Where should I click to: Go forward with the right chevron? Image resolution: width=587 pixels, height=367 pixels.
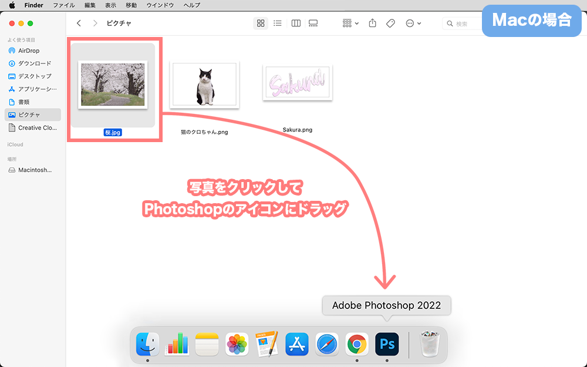click(95, 23)
